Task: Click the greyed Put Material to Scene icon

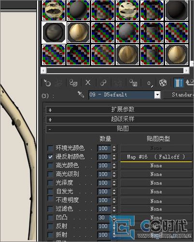Action: [58, 83]
